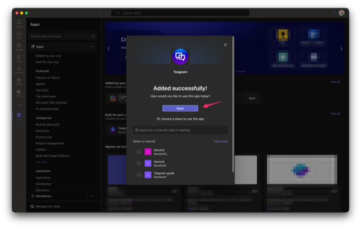The image size is (361, 228).
Task: Click the Search apps and more field
Action: 63,37
